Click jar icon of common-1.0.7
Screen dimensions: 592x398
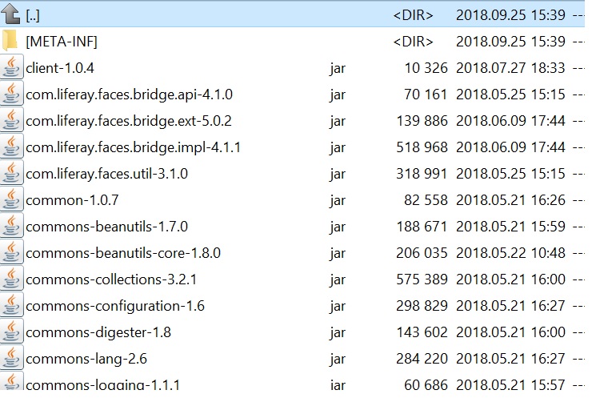pos(11,199)
